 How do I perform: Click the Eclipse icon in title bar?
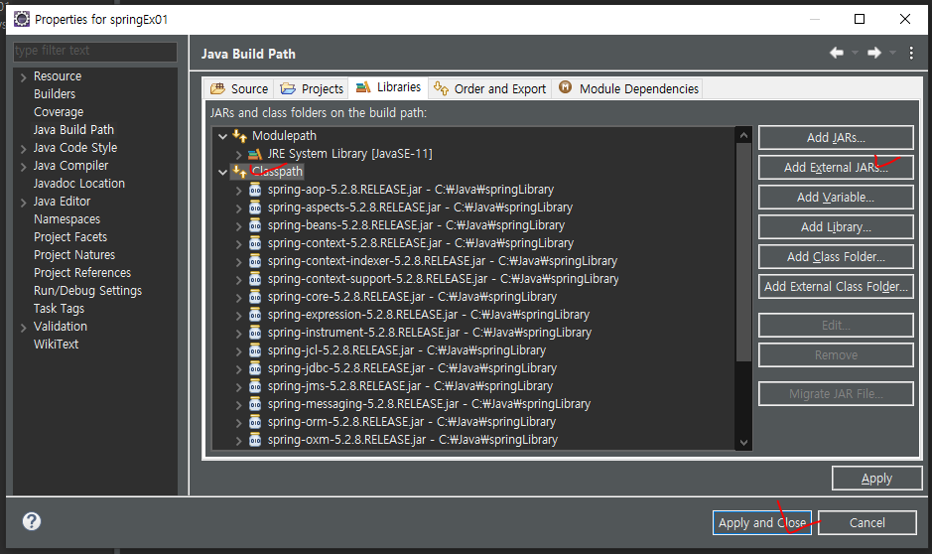(22, 19)
